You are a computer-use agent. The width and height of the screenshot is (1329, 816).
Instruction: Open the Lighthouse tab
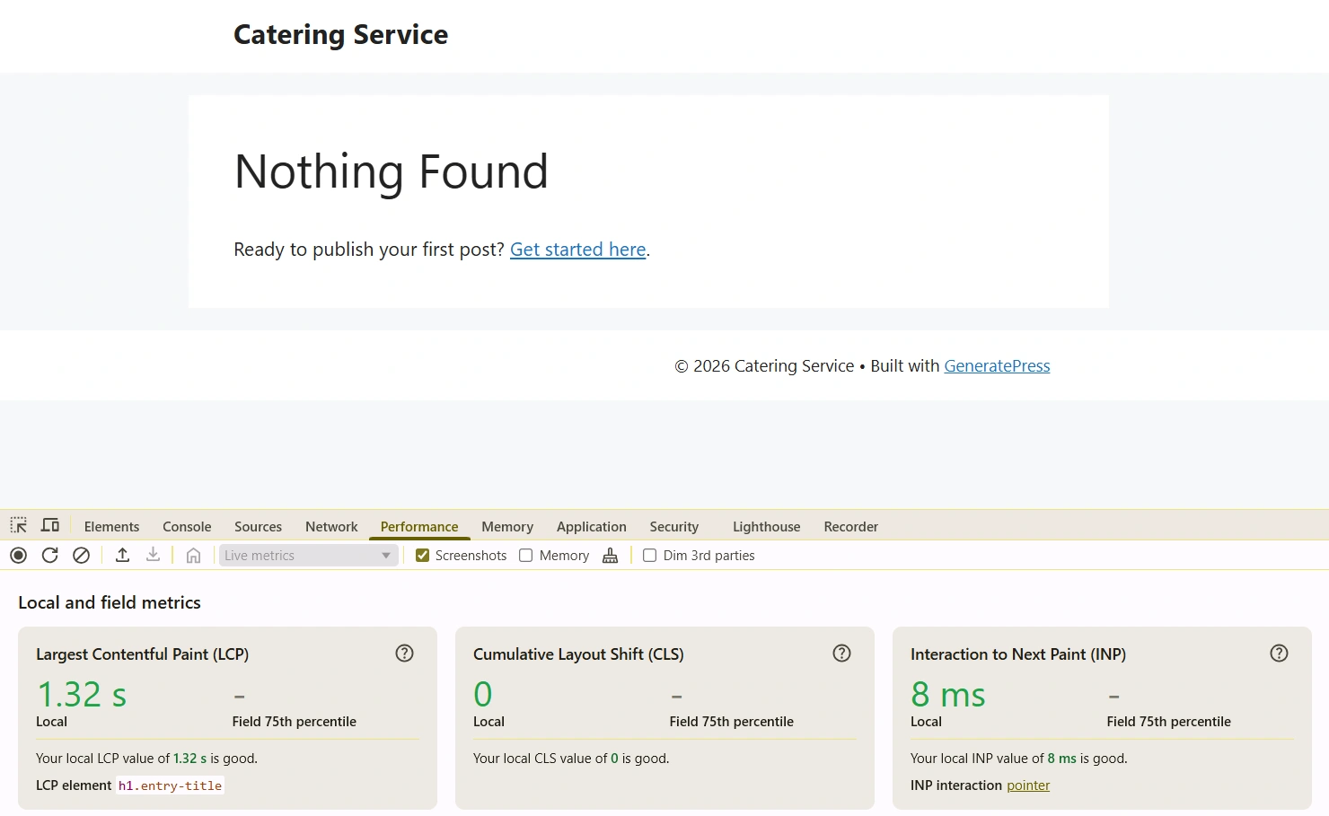[766, 527]
